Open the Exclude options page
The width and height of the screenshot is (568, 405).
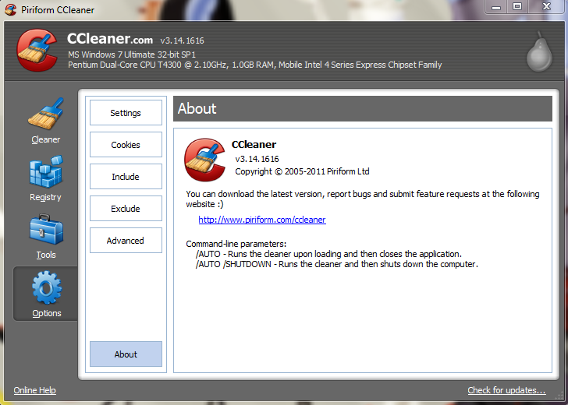tap(126, 208)
